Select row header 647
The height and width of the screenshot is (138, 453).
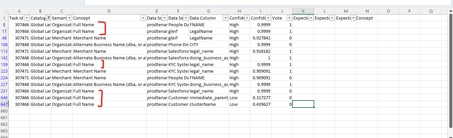point(4,104)
